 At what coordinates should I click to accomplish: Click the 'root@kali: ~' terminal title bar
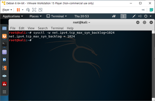(x=82, y=23)
